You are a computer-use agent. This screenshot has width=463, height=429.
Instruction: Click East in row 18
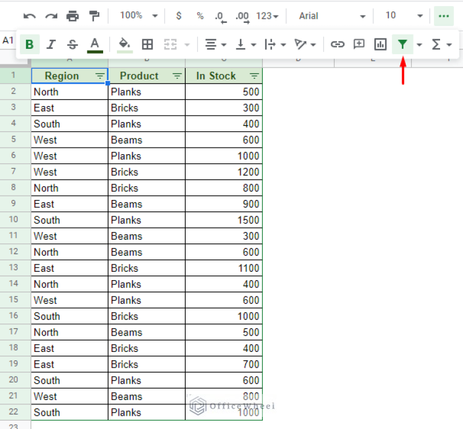click(x=70, y=348)
